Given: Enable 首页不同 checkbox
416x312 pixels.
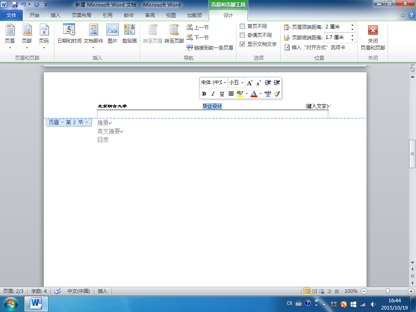Looking at the screenshot, I should [242, 26].
